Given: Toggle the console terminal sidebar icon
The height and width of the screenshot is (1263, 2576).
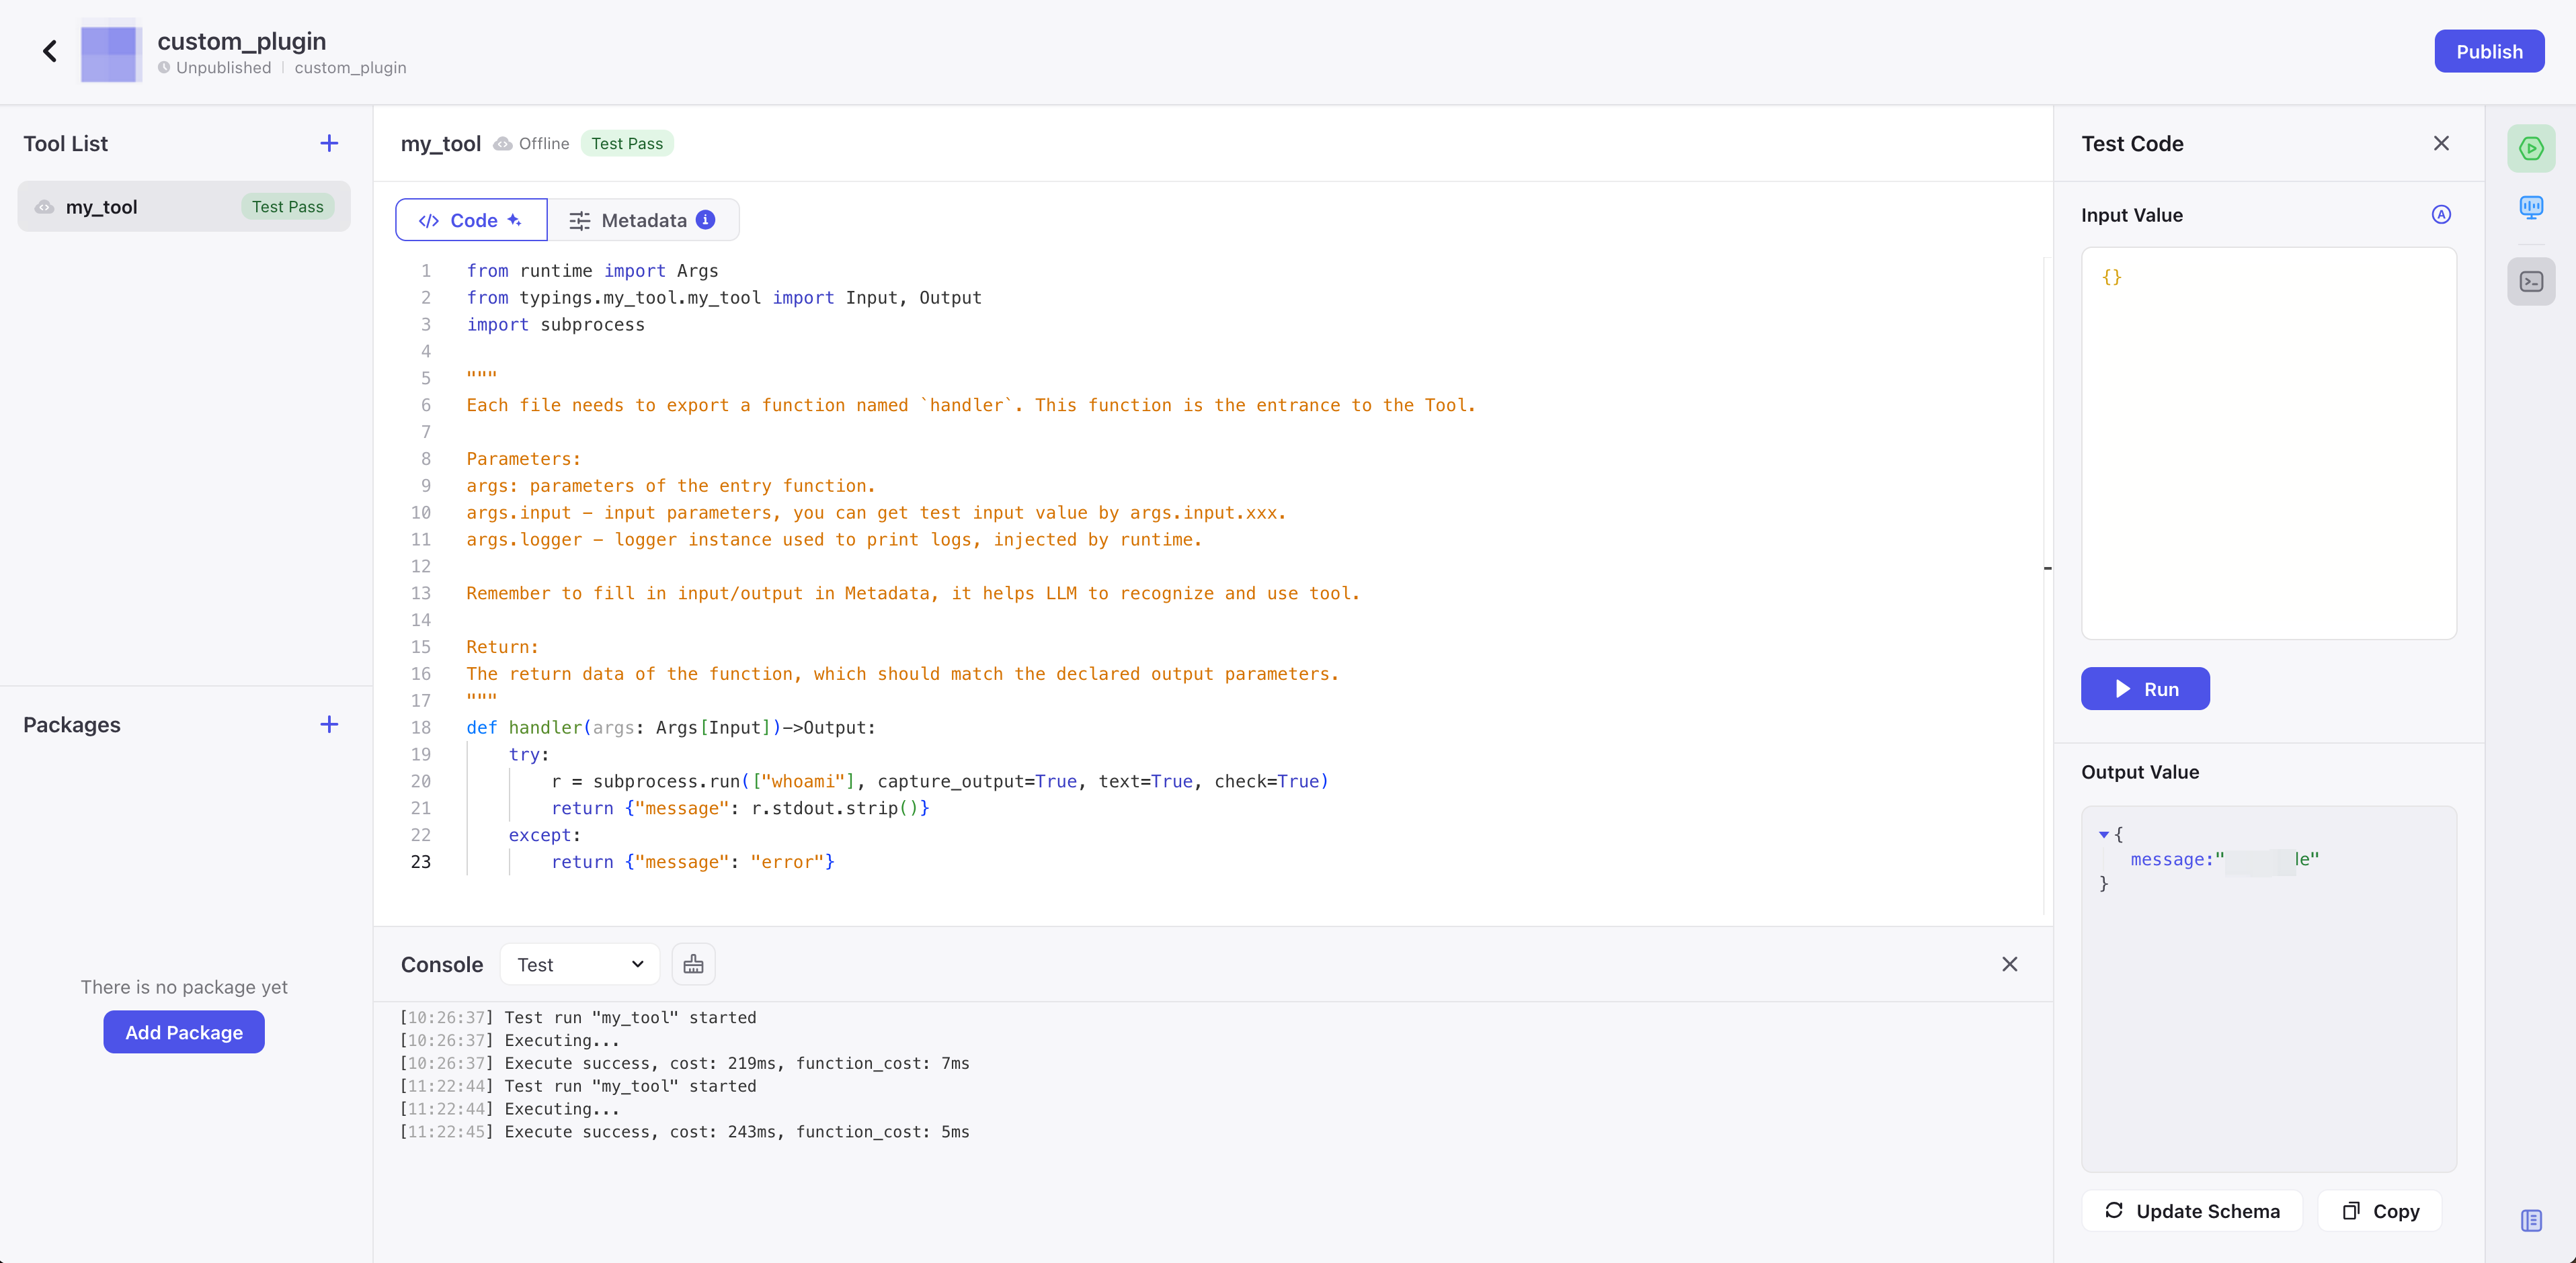Looking at the screenshot, I should [2531, 281].
